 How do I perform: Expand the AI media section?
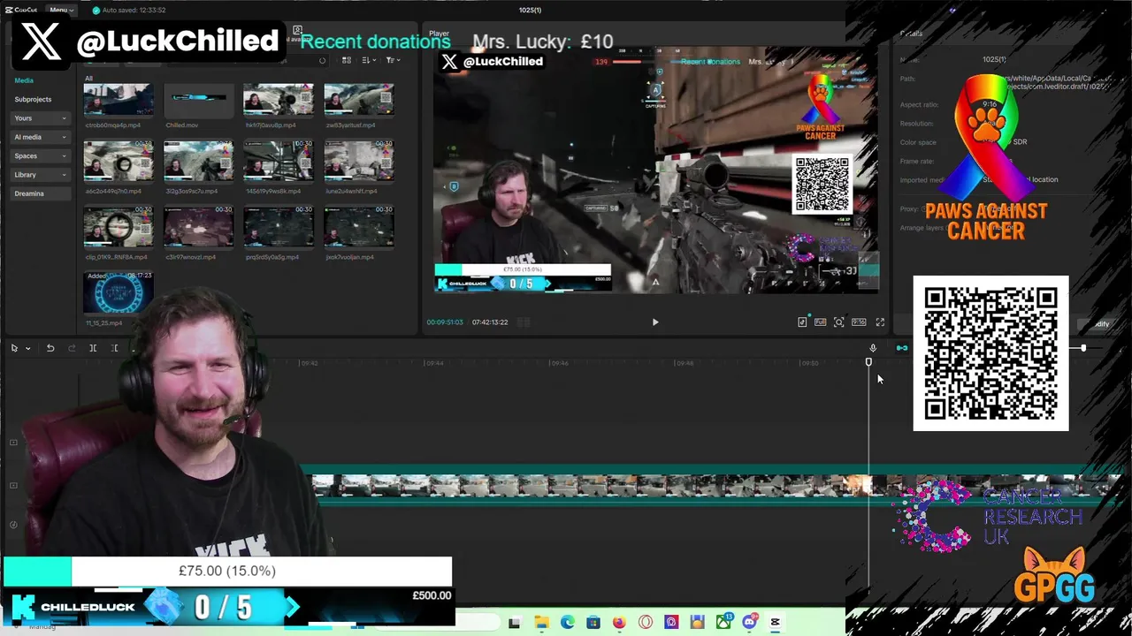[x=41, y=137]
